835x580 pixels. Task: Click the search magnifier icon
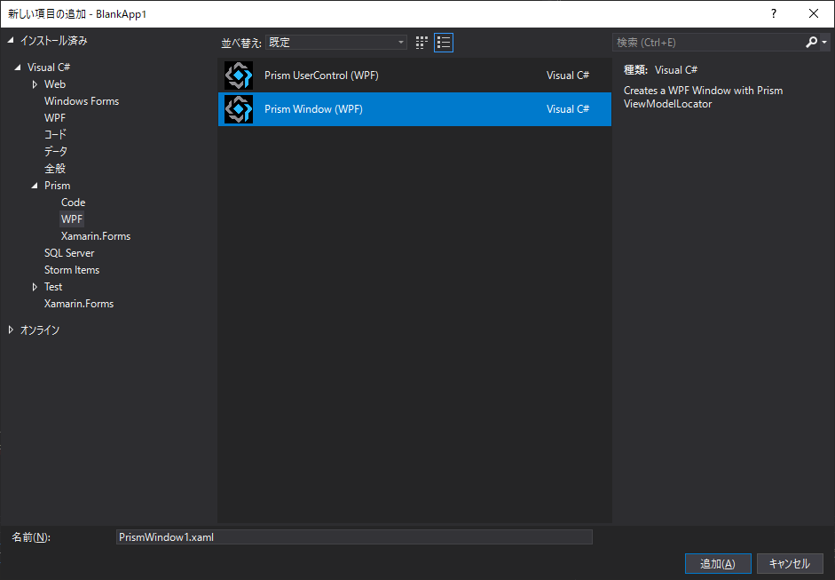tap(811, 42)
